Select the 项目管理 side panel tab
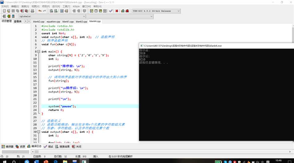 point(6,21)
